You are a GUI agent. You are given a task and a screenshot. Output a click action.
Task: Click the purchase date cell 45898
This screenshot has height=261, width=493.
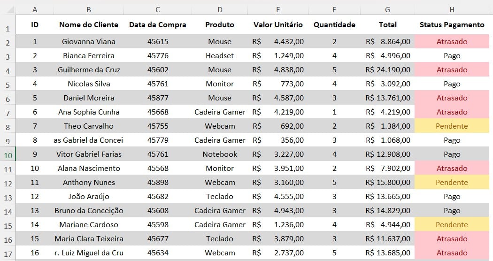[158, 183]
